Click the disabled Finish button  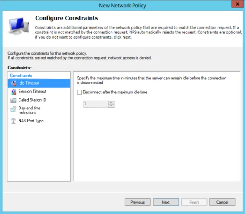click(194, 202)
